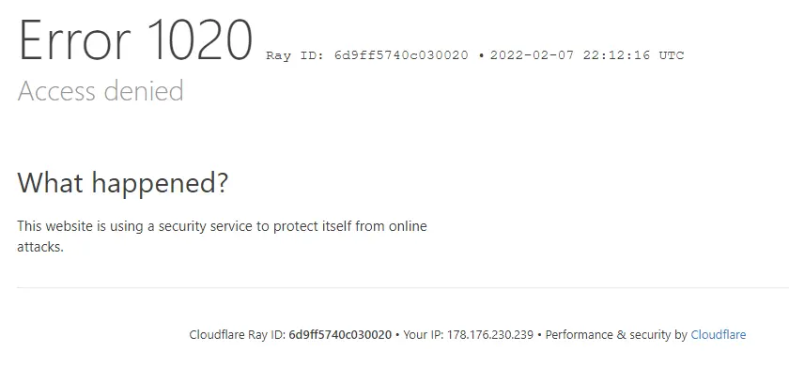Click the bold Ray ID value in the footer

pyautogui.click(x=340, y=335)
